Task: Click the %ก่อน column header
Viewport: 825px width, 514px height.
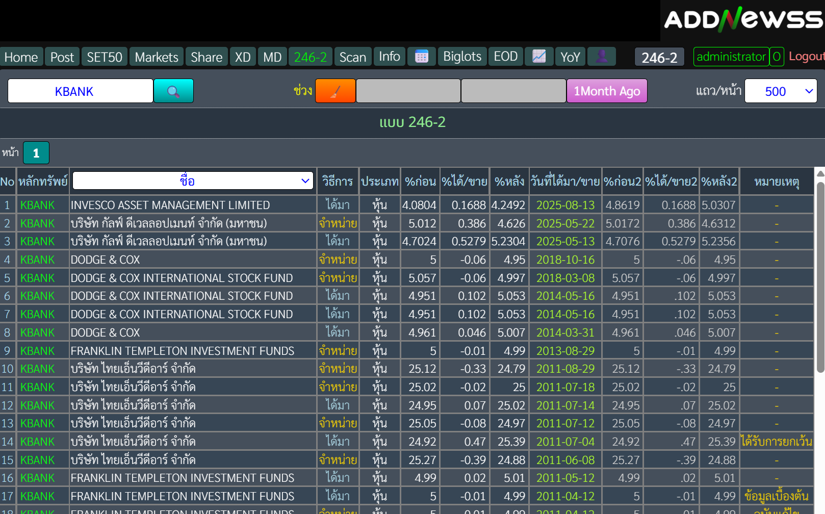Action: pyautogui.click(x=420, y=182)
